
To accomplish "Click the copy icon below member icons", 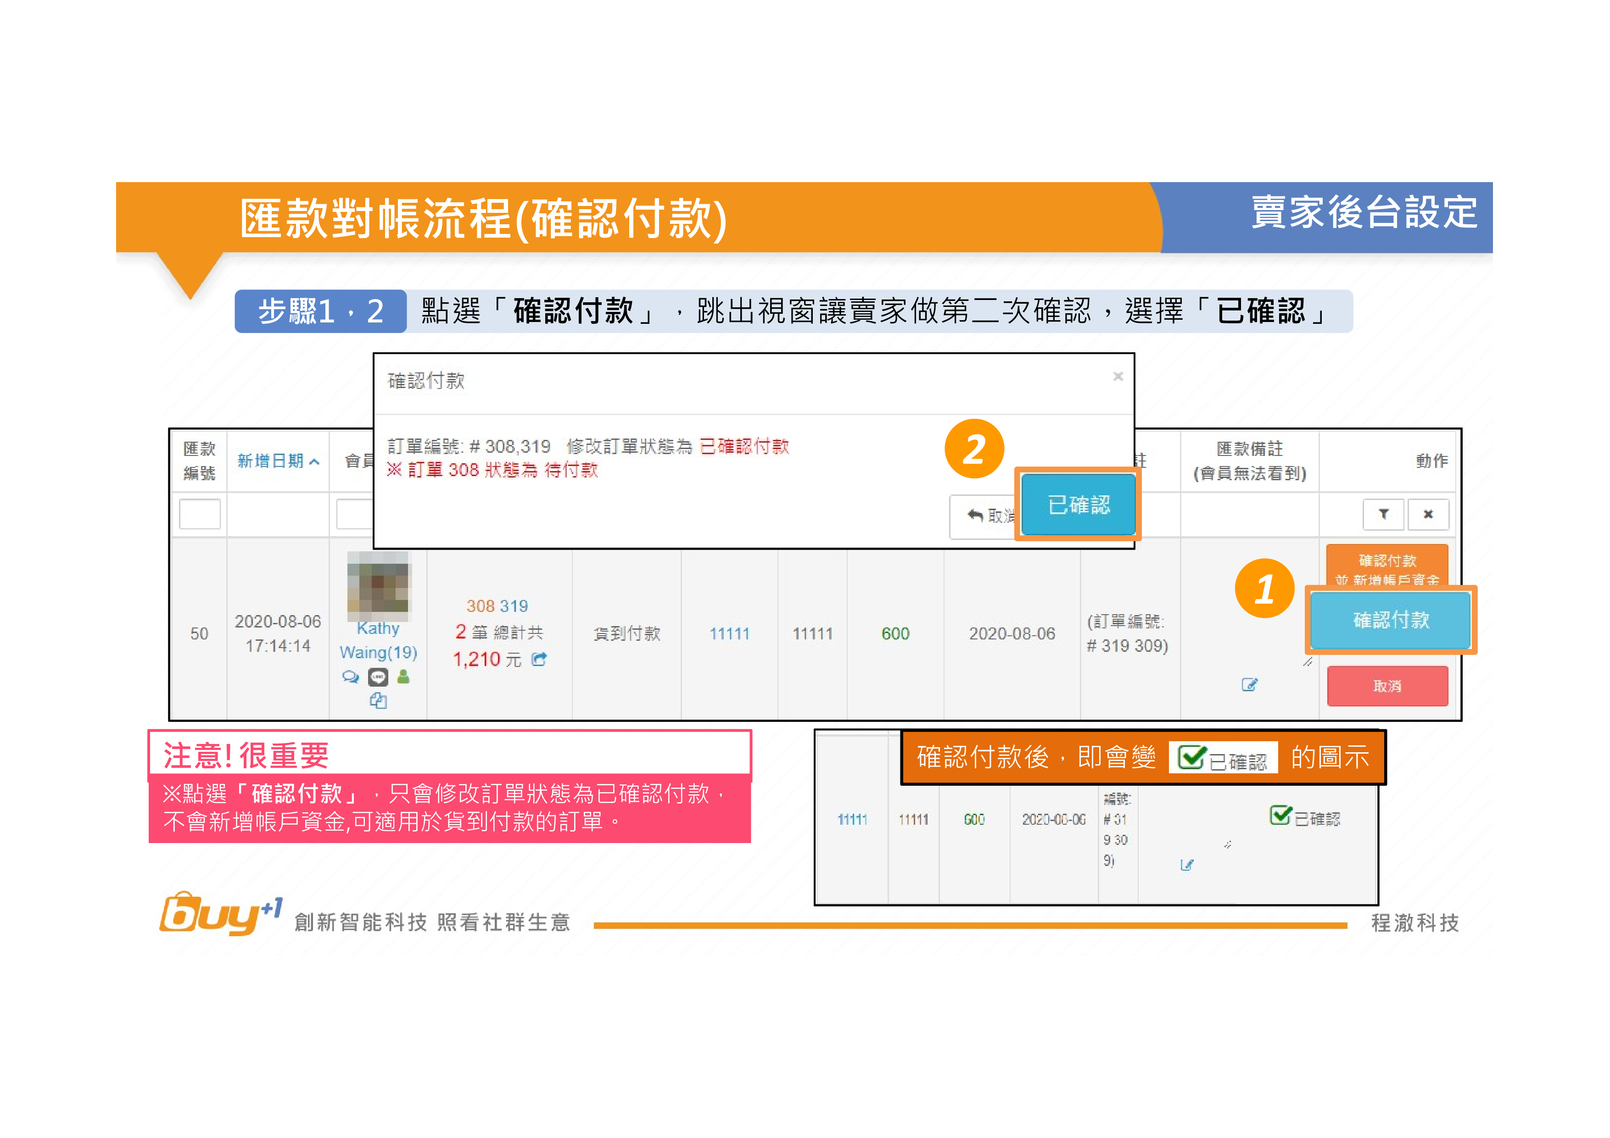I will click(x=378, y=700).
